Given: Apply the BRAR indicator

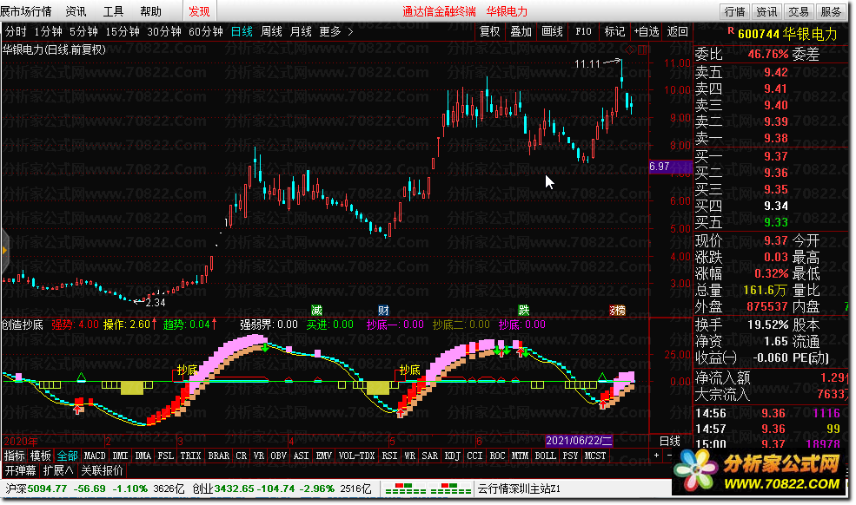Looking at the screenshot, I should 219,456.
